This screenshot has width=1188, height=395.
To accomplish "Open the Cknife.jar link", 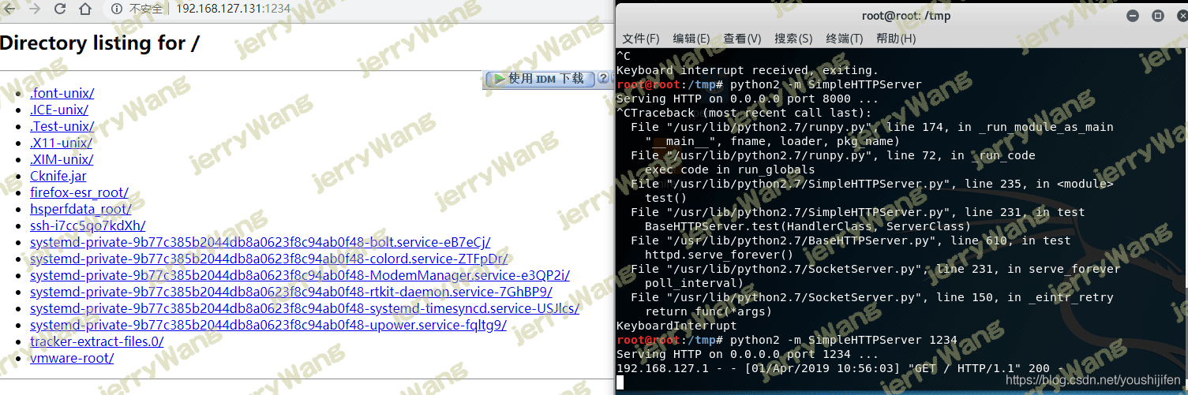I will 58,176.
